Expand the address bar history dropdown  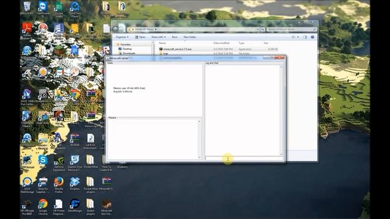258,29
